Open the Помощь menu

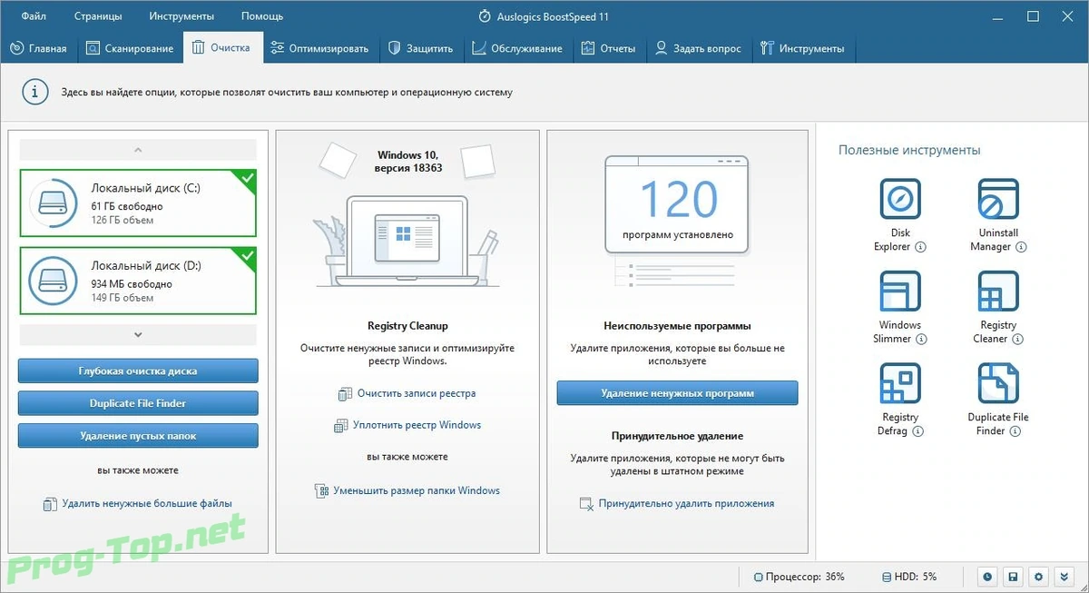click(262, 16)
